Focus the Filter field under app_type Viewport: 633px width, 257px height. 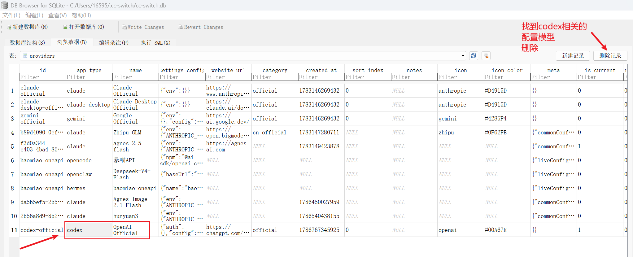point(89,77)
